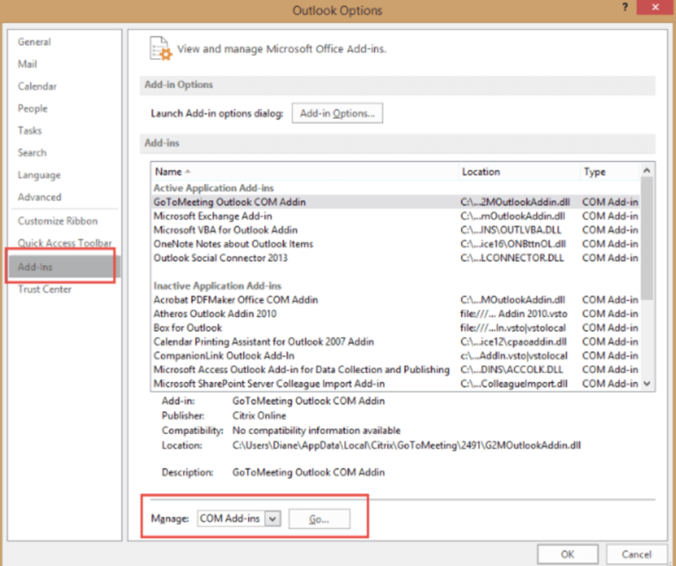Click the Go button next to Manage
676x566 pixels.
click(319, 519)
